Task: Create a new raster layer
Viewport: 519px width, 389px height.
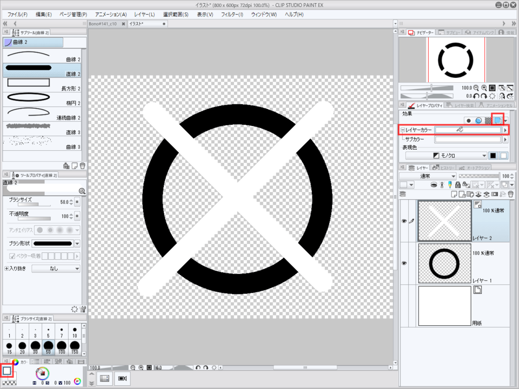Action: pyautogui.click(x=454, y=194)
